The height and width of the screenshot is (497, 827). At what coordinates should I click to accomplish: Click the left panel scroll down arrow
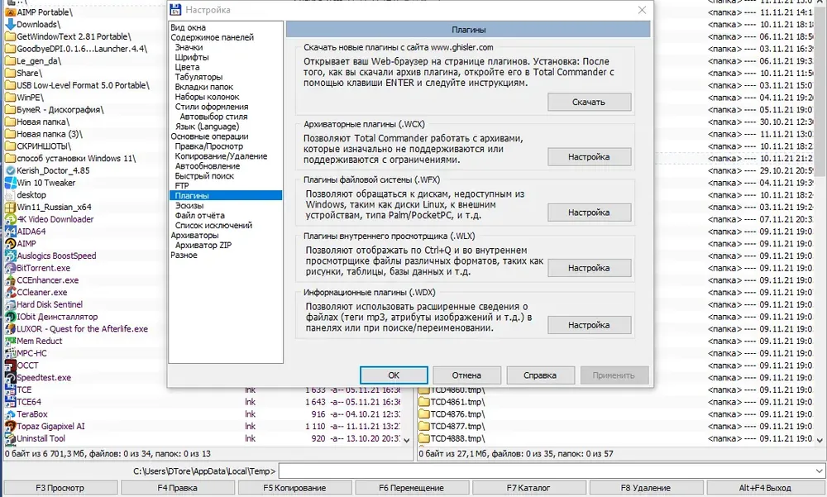[x=406, y=440]
